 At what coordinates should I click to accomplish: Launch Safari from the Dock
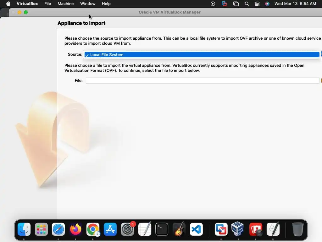[58, 229]
